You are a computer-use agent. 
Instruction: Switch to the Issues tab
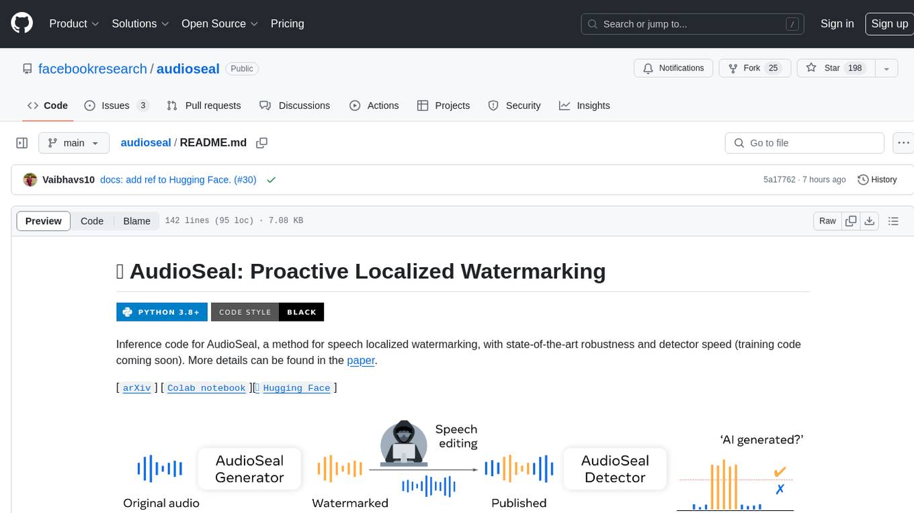click(x=117, y=105)
